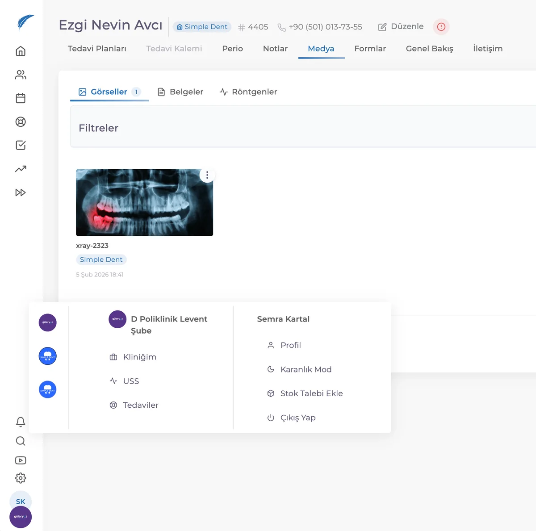This screenshot has width=536, height=531.
Task: Click the upward trend analytics icon
Action: point(21,169)
